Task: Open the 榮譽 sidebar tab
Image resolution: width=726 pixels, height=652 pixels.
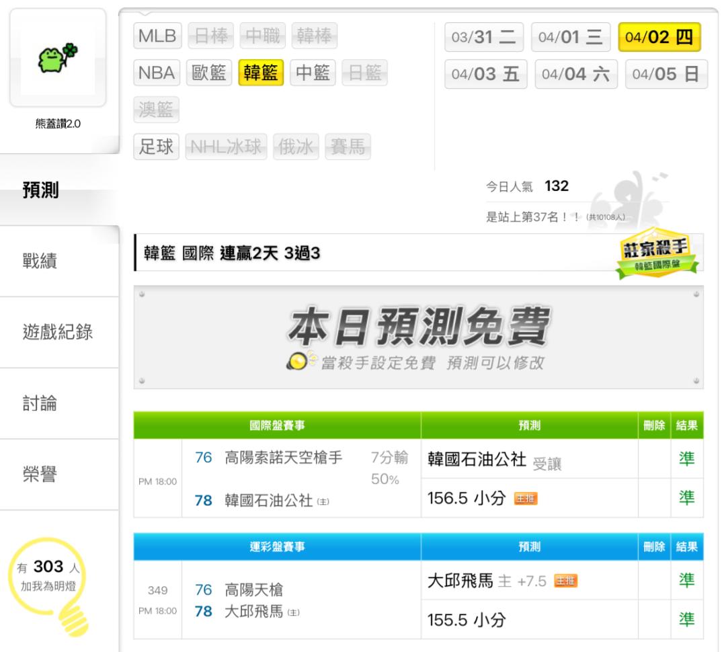Action: pyautogui.click(x=40, y=475)
